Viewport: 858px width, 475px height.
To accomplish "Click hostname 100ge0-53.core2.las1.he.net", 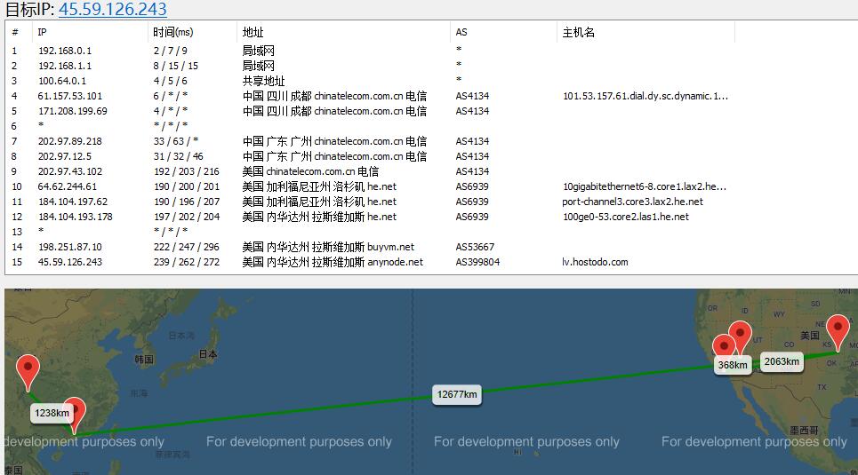I will 625,217.
